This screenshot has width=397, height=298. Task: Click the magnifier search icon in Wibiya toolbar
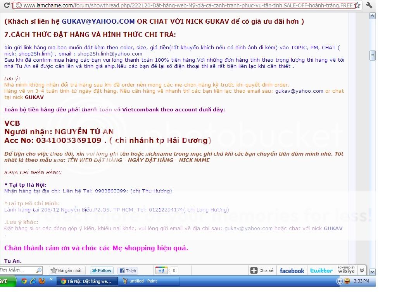coord(39,270)
